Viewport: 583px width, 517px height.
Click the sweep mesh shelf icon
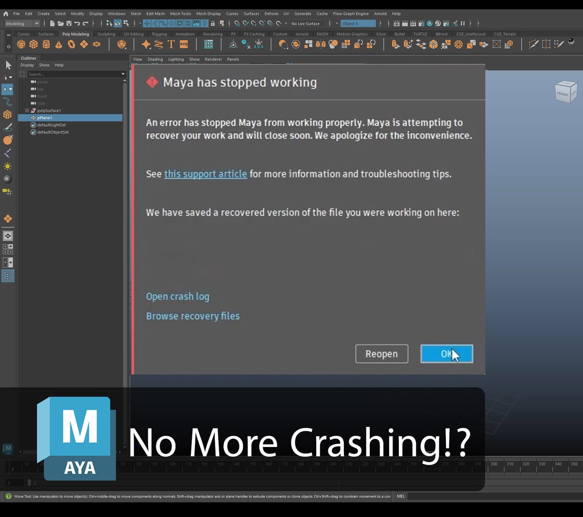pyautogui.click(x=159, y=44)
